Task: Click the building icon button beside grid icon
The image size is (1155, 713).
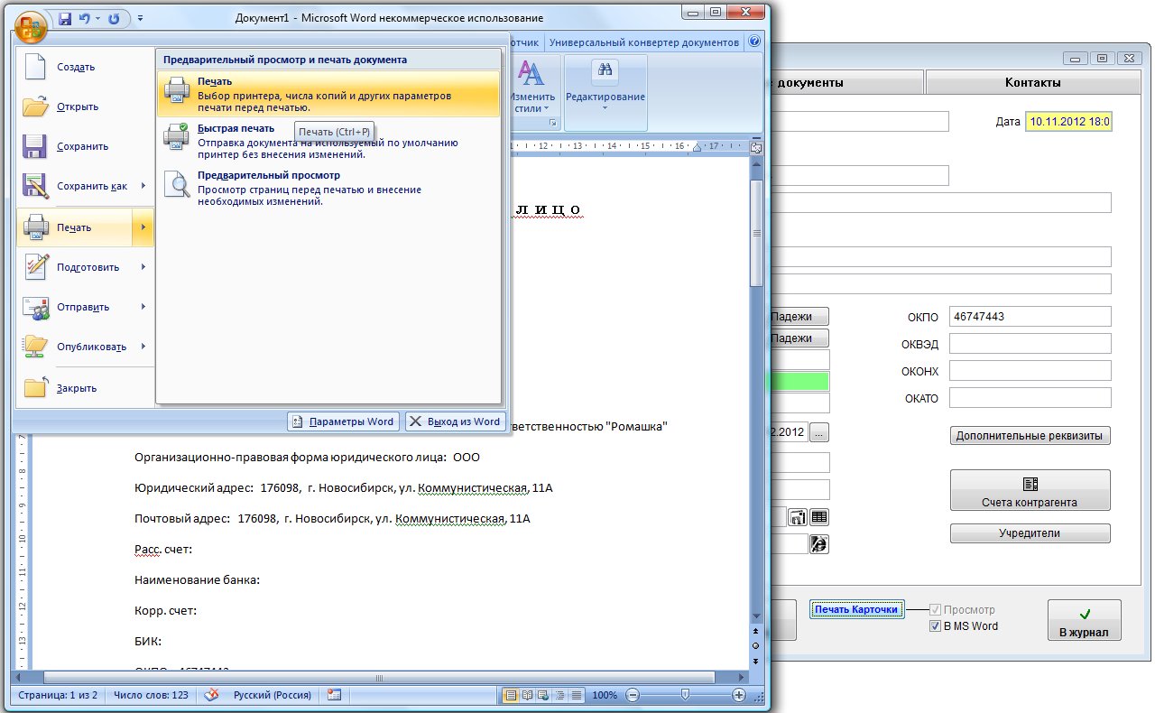Action: pyautogui.click(x=798, y=517)
